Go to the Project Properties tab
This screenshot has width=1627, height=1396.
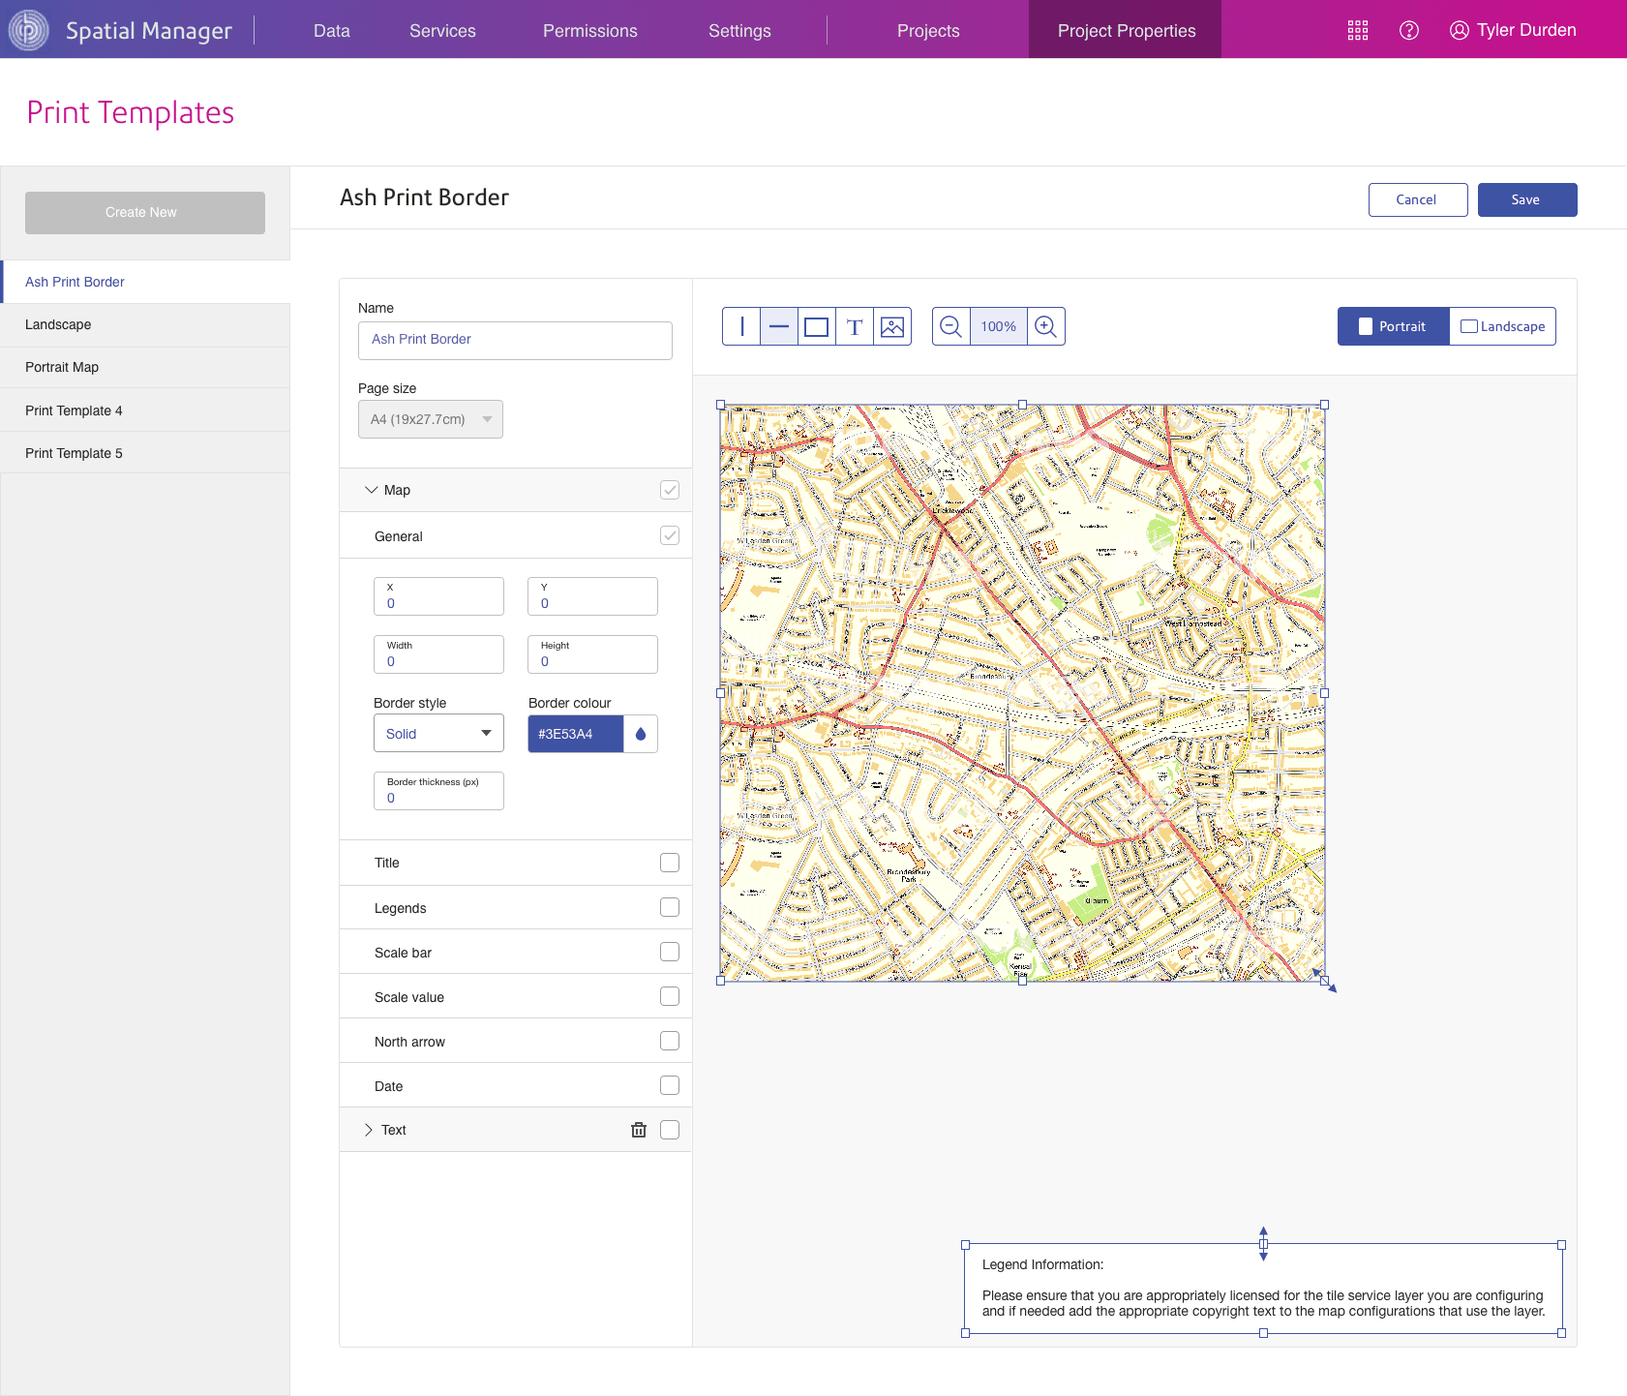[1126, 30]
